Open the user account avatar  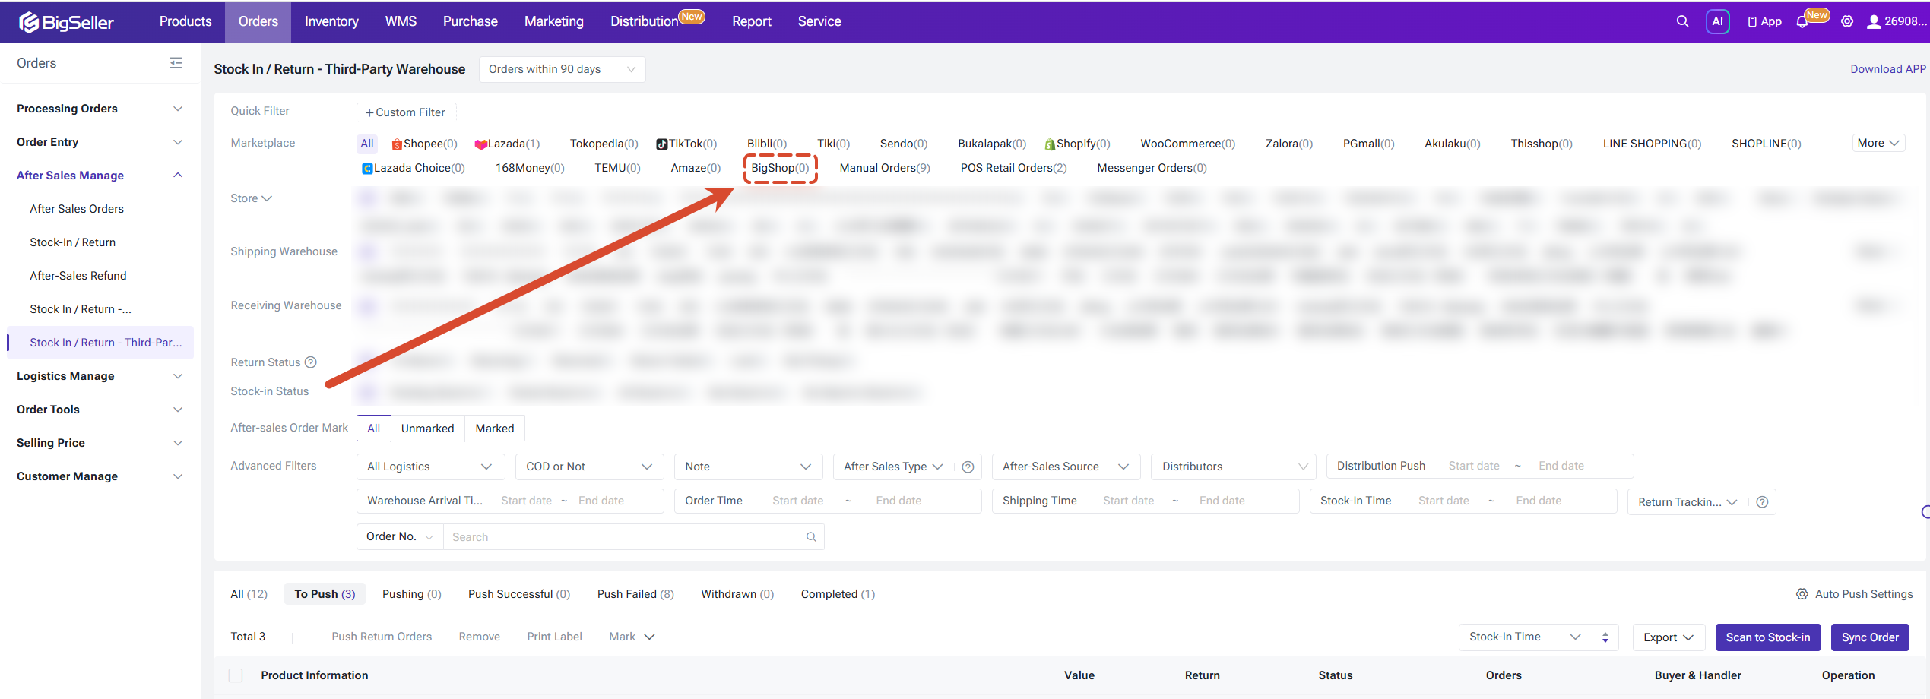(x=1874, y=21)
